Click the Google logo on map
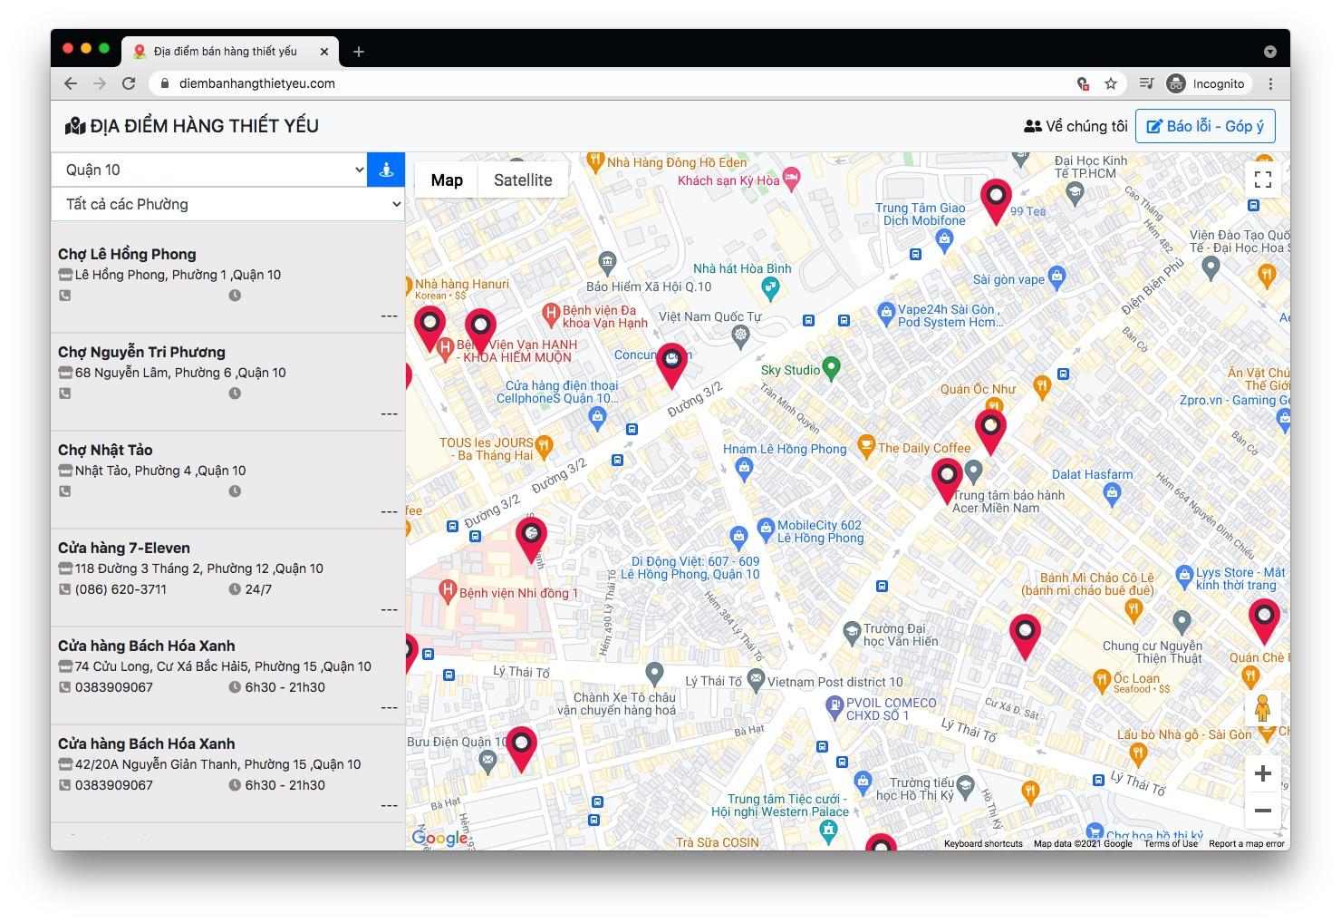Screen dimensions: 1341x923 coord(440,838)
